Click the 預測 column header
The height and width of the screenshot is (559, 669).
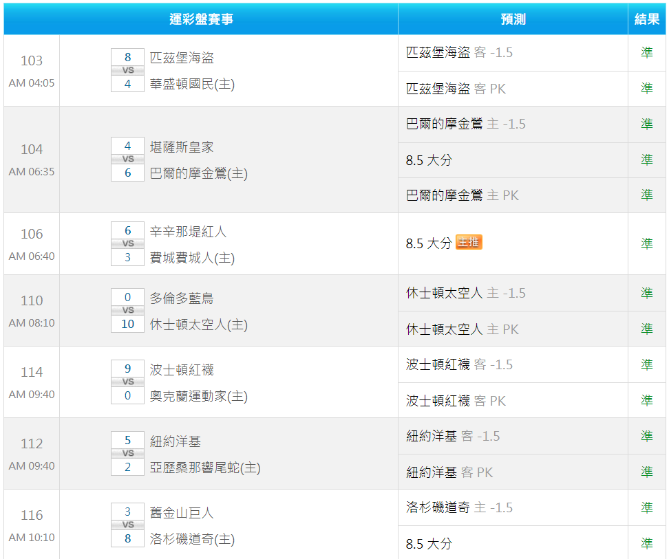pos(513,19)
